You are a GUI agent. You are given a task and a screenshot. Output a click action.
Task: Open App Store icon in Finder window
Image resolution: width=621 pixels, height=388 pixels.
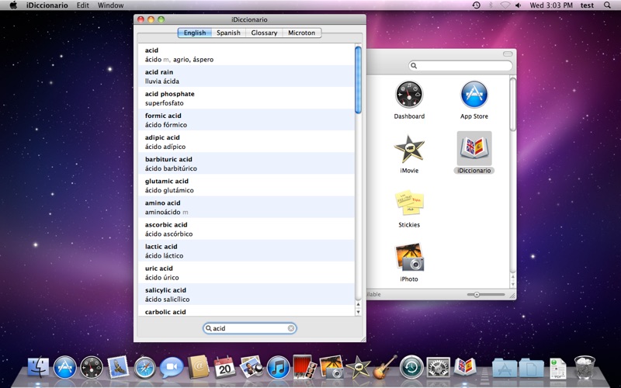[474, 95]
